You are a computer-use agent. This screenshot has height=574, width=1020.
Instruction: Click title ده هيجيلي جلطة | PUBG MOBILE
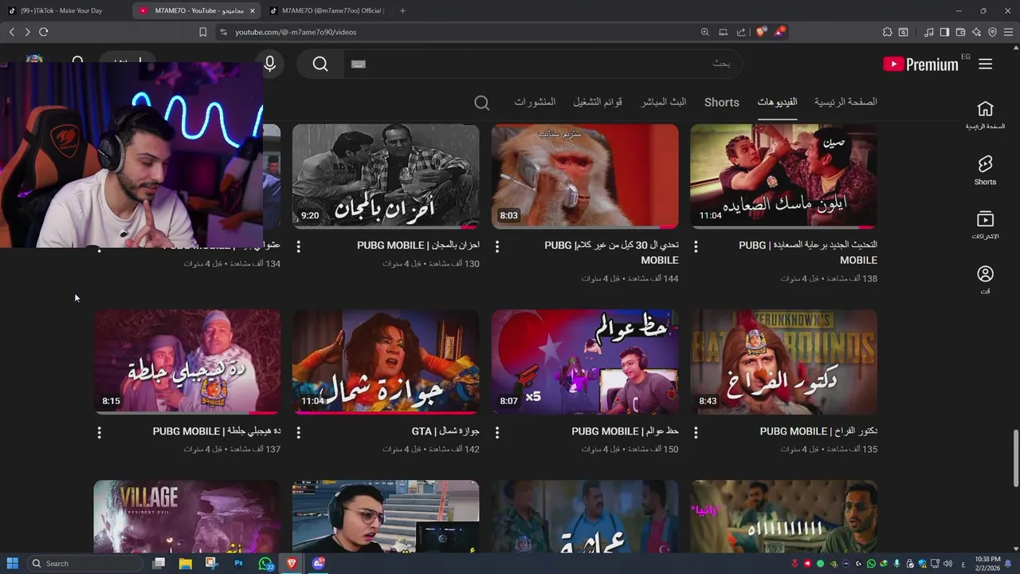coord(217,431)
